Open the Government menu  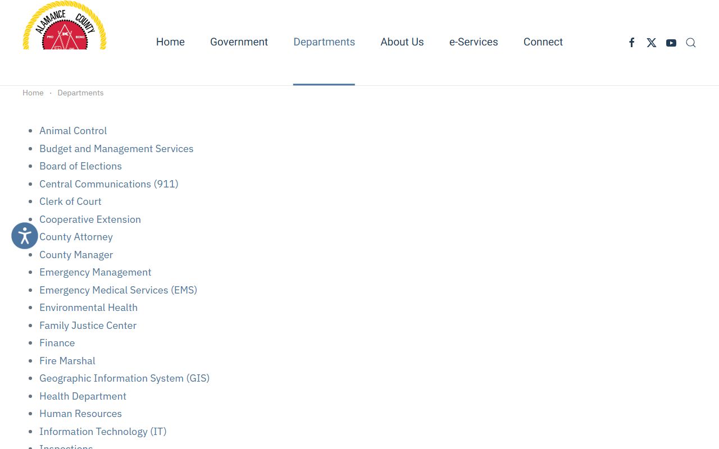click(239, 42)
